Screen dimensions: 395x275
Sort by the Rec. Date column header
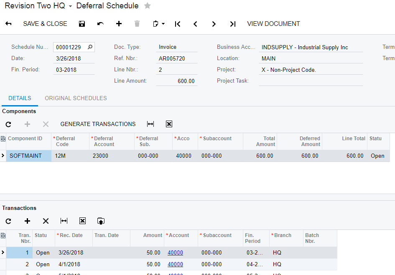tap(74, 238)
